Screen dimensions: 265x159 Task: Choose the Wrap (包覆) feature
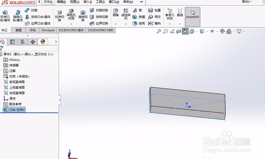coord(154,10)
